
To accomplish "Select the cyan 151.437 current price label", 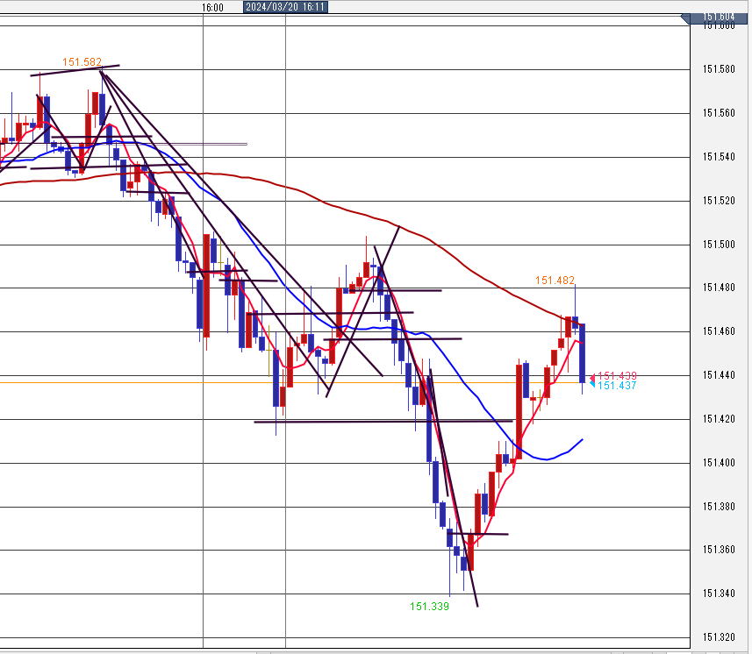I will pyautogui.click(x=617, y=385).
